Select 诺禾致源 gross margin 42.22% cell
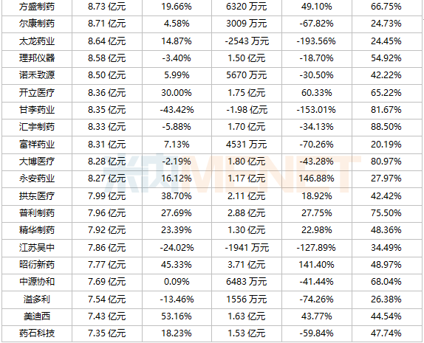Image resolution: width=424 pixels, height=343 pixels. [x=386, y=75]
